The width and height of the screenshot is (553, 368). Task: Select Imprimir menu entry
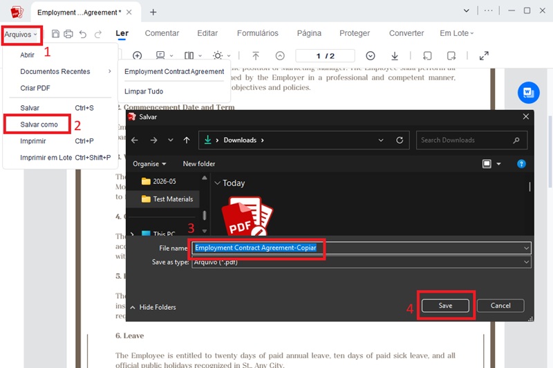point(32,141)
